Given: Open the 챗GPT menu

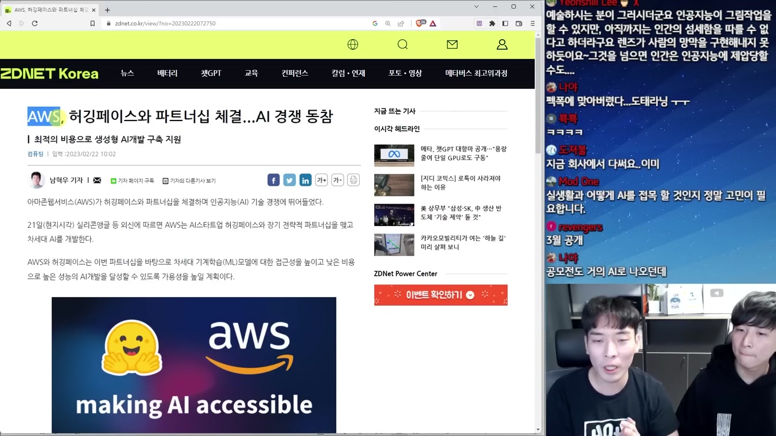Looking at the screenshot, I should pos(211,73).
